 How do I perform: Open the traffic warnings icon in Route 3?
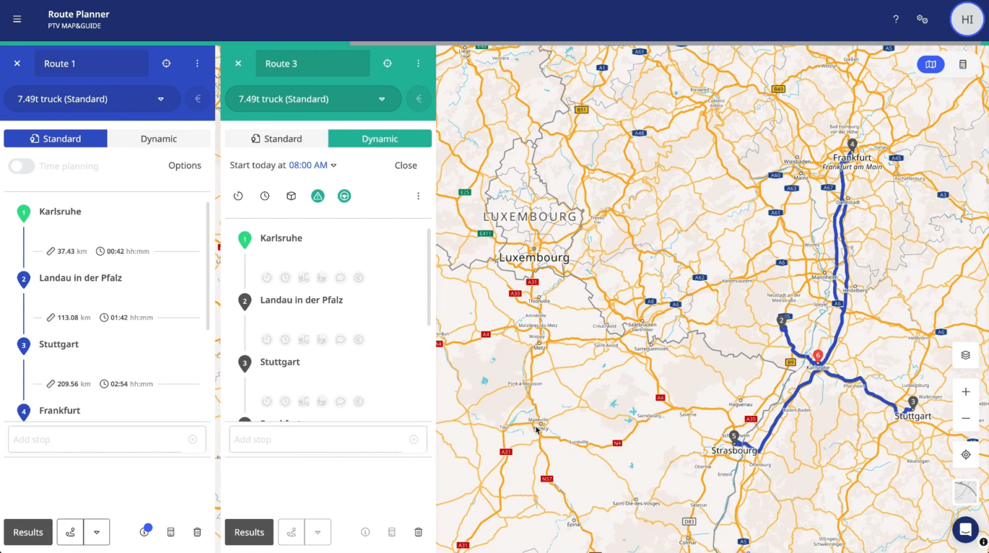(x=317, y=196)
